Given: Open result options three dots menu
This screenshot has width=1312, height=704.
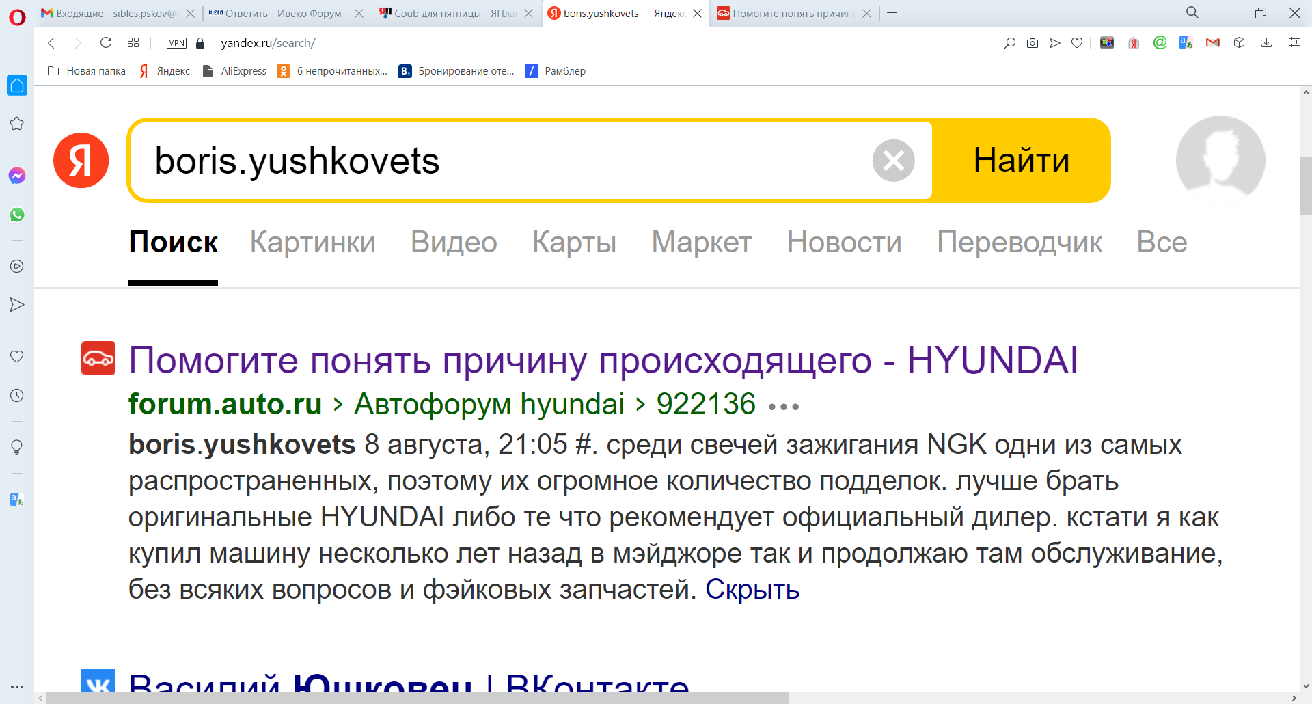Looking at the screenshot, I should pyautogui.click(x=784, y=407).
